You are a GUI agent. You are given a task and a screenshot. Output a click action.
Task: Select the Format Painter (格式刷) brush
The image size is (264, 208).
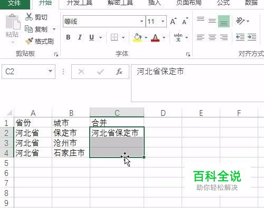(x=29, y=41)
